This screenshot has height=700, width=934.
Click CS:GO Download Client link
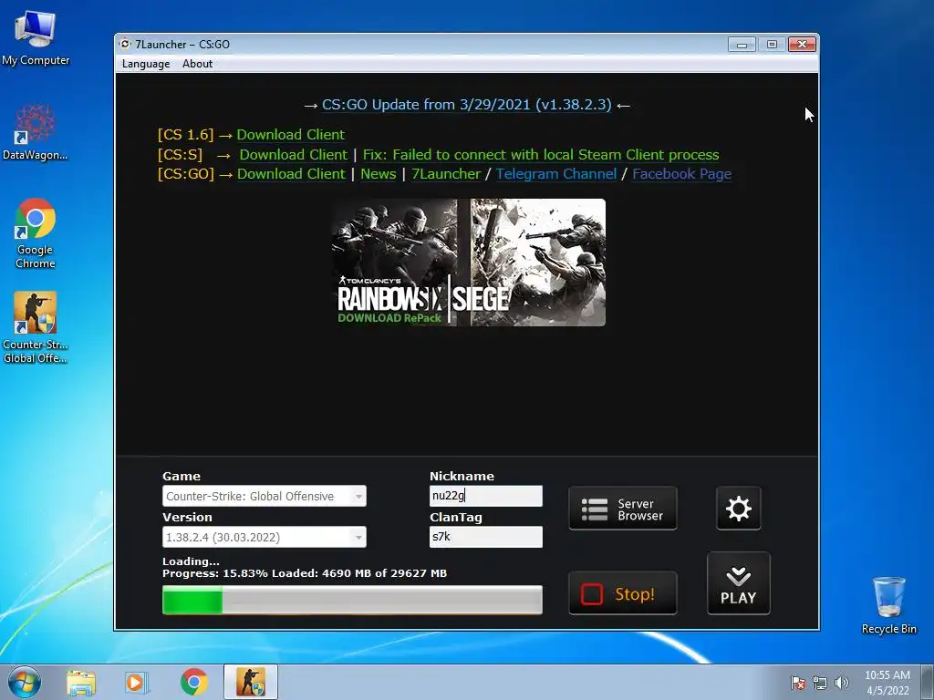pos(291,174)
